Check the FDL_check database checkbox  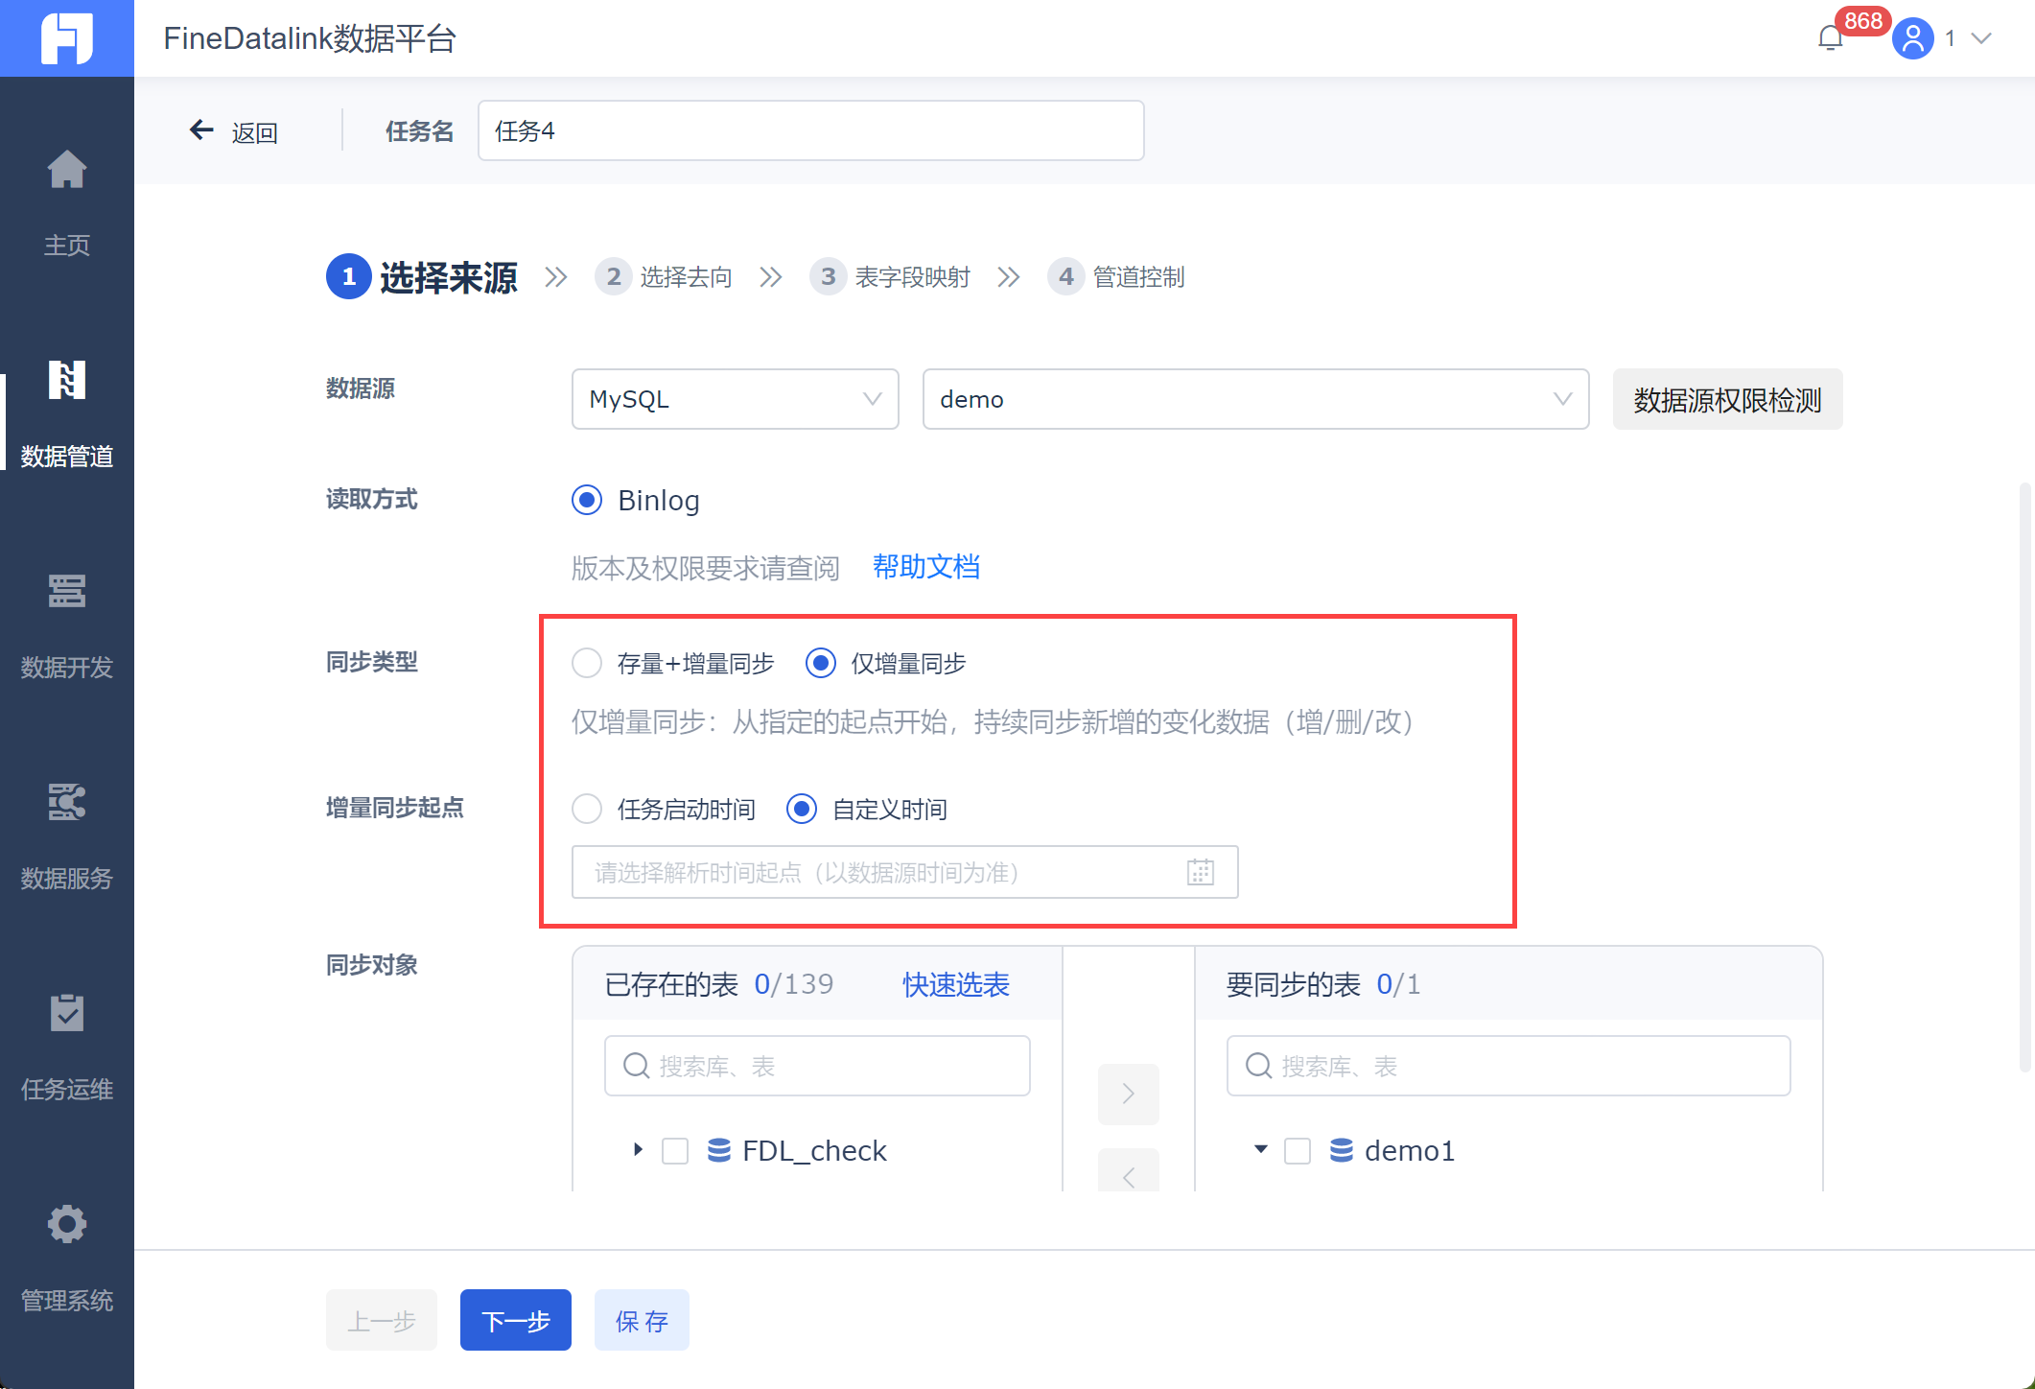click(x=675, y=1150)
